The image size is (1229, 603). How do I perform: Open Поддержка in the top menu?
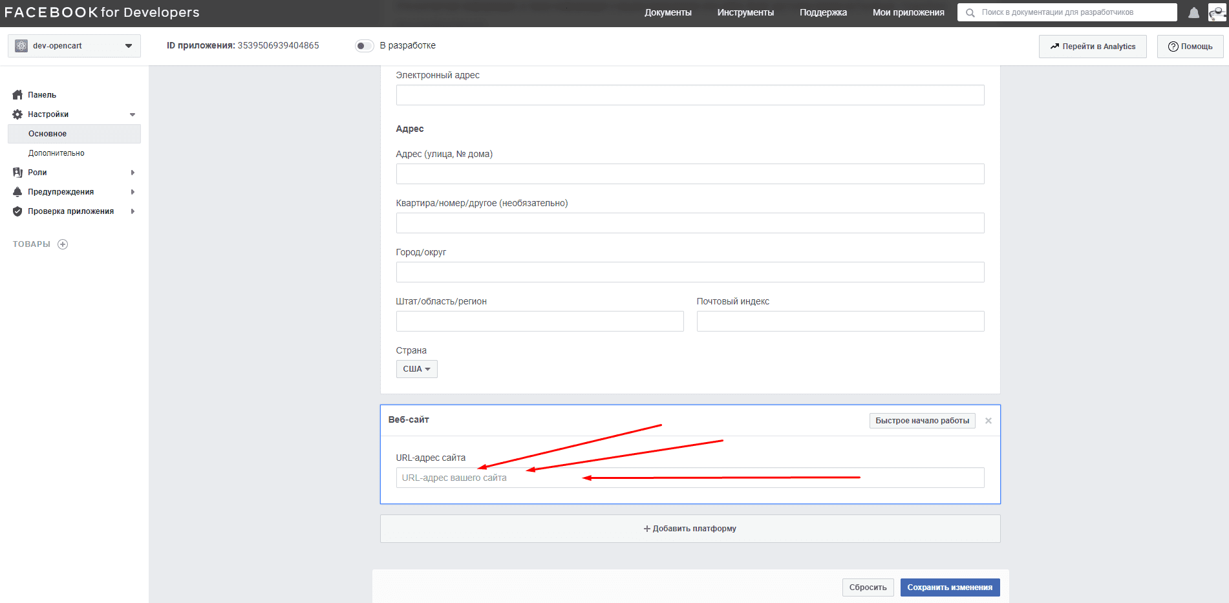coord(823,12)
